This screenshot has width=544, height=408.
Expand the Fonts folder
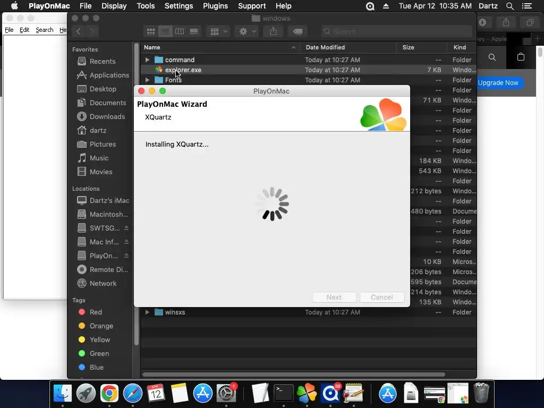click(147, 80)
